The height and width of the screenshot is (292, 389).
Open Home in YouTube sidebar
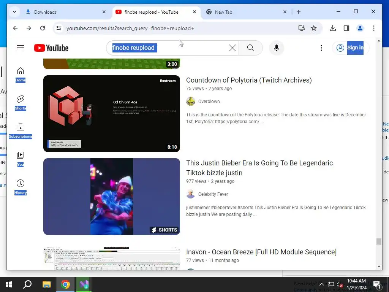pyautogui.click(x=21, y=75)
